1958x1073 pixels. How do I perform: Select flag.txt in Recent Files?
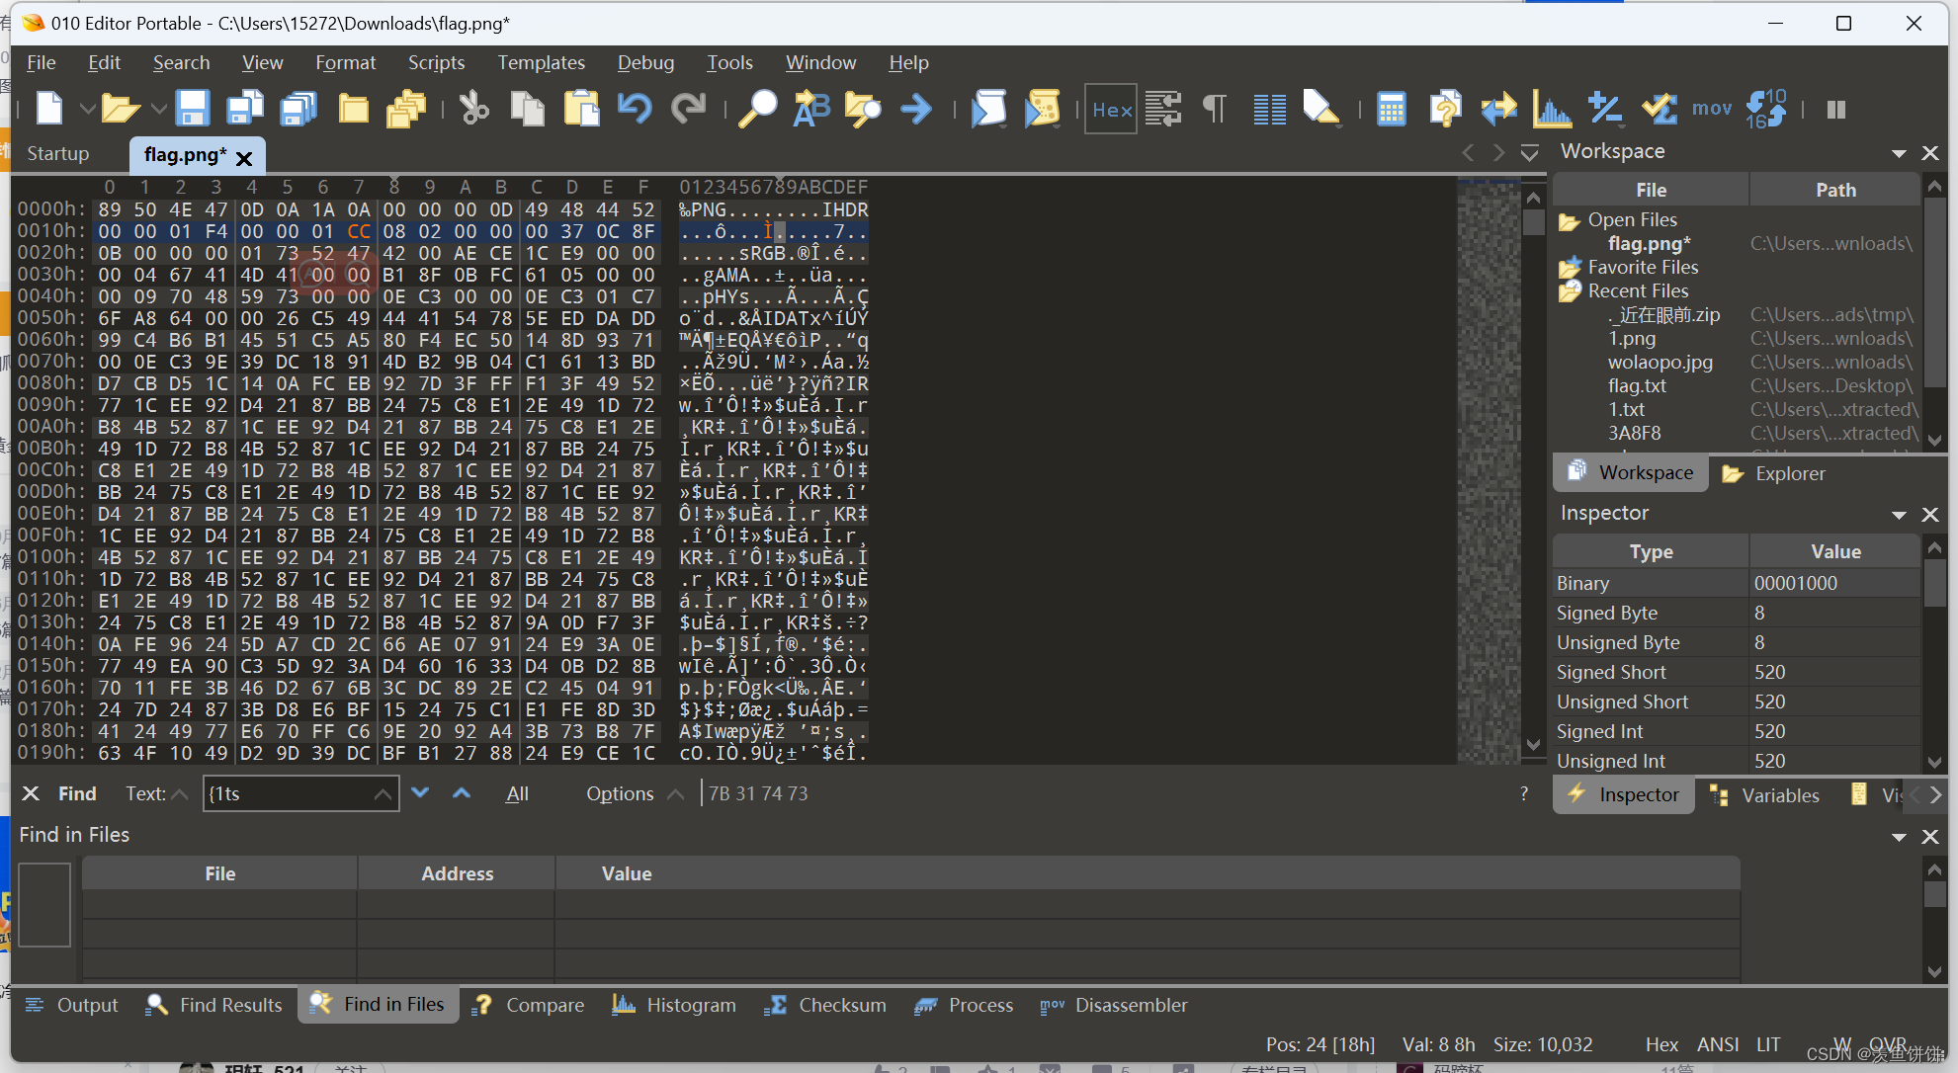[x=1637, y=385]
